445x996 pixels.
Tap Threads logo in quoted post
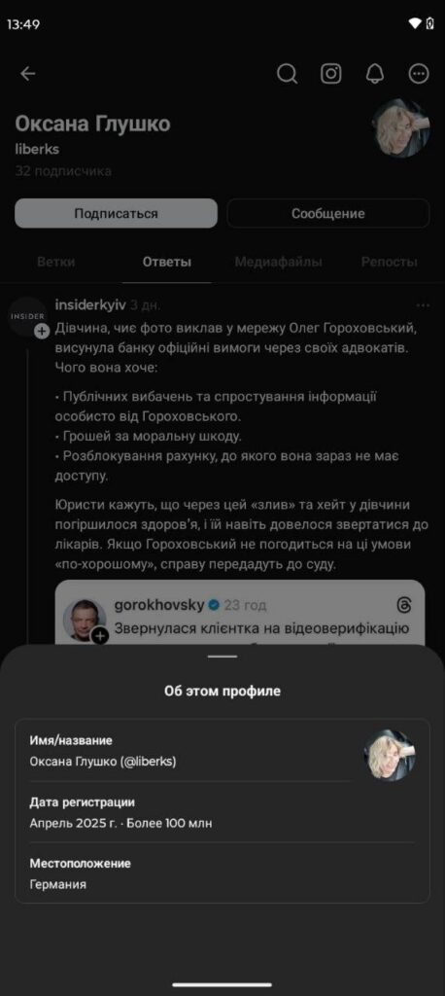(x=404, y=605)
